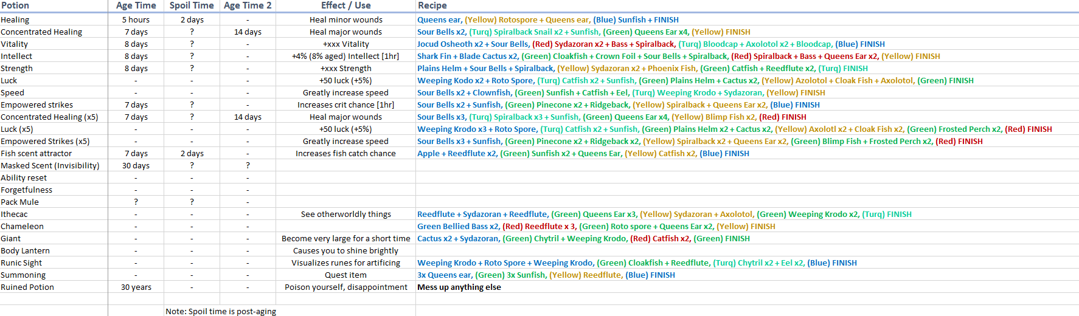Click the "Mess up anything else" recipe cell
This screenshot has width=1079, height=316.
coord(459,287)
